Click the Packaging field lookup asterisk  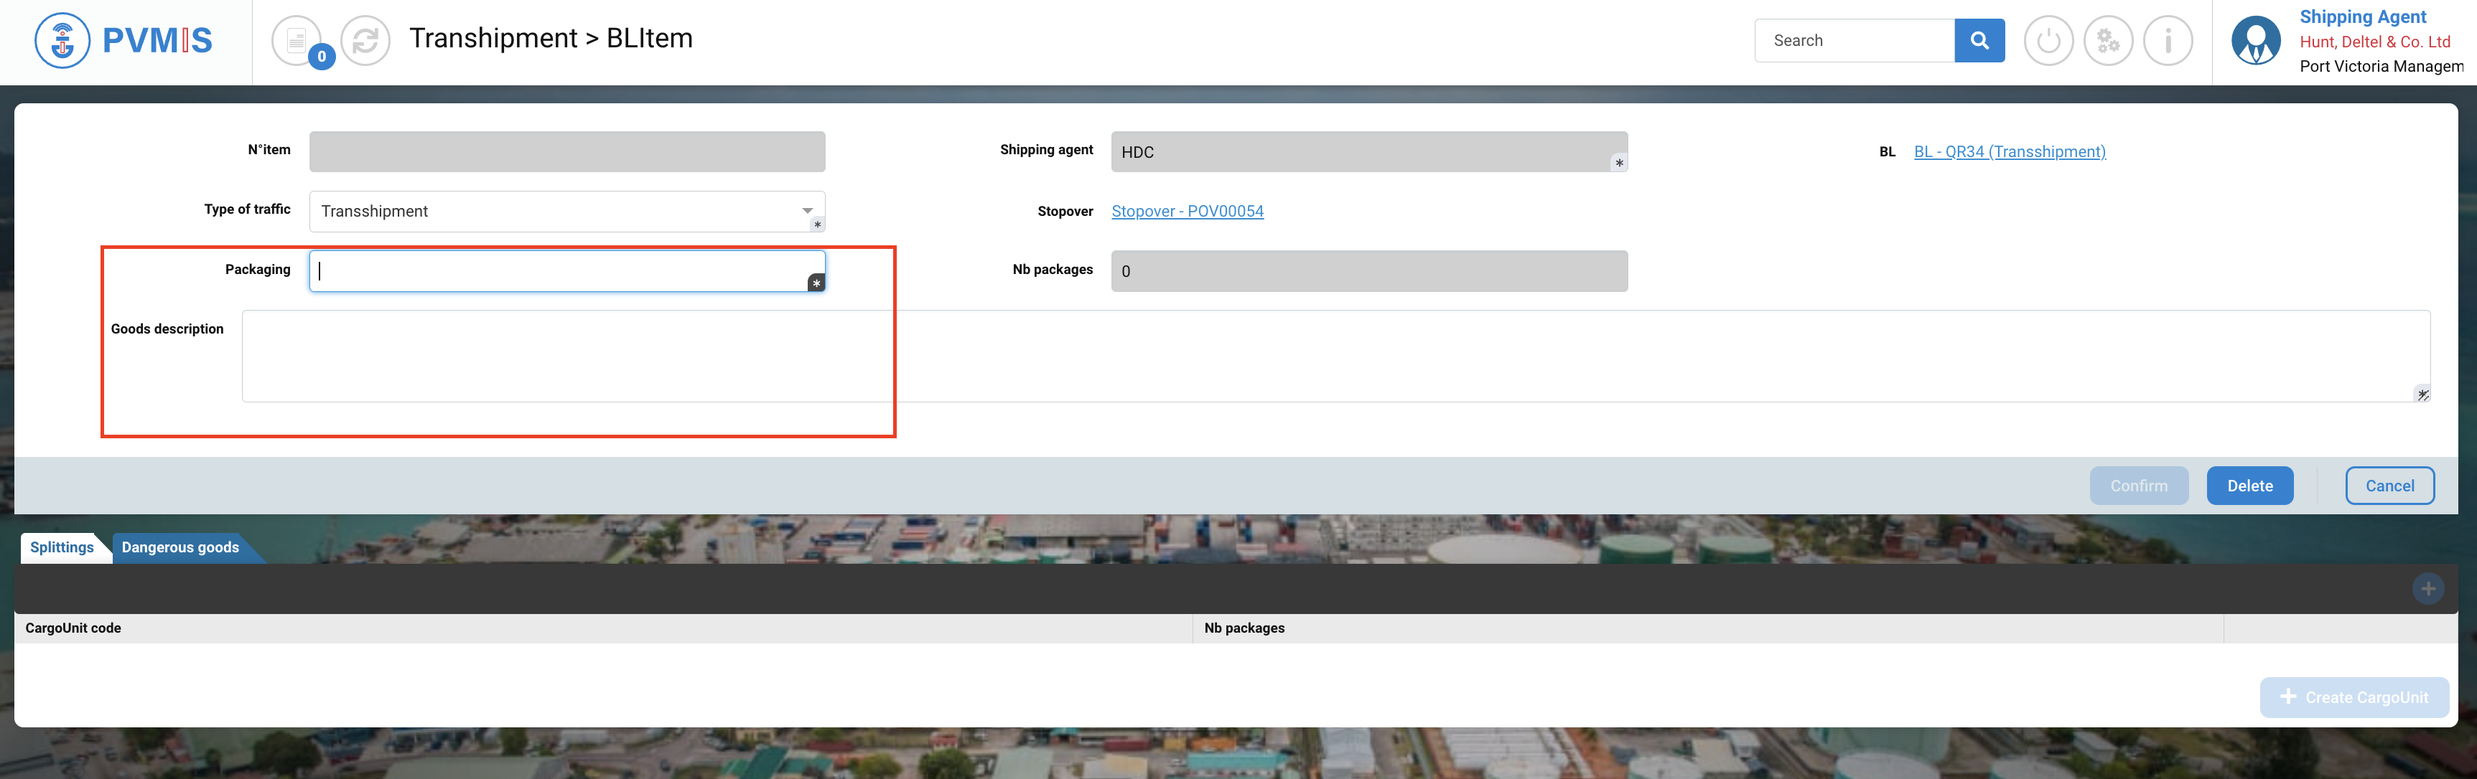tap(816, 283)
